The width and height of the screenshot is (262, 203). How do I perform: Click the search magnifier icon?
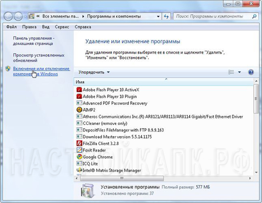(254, 16)
